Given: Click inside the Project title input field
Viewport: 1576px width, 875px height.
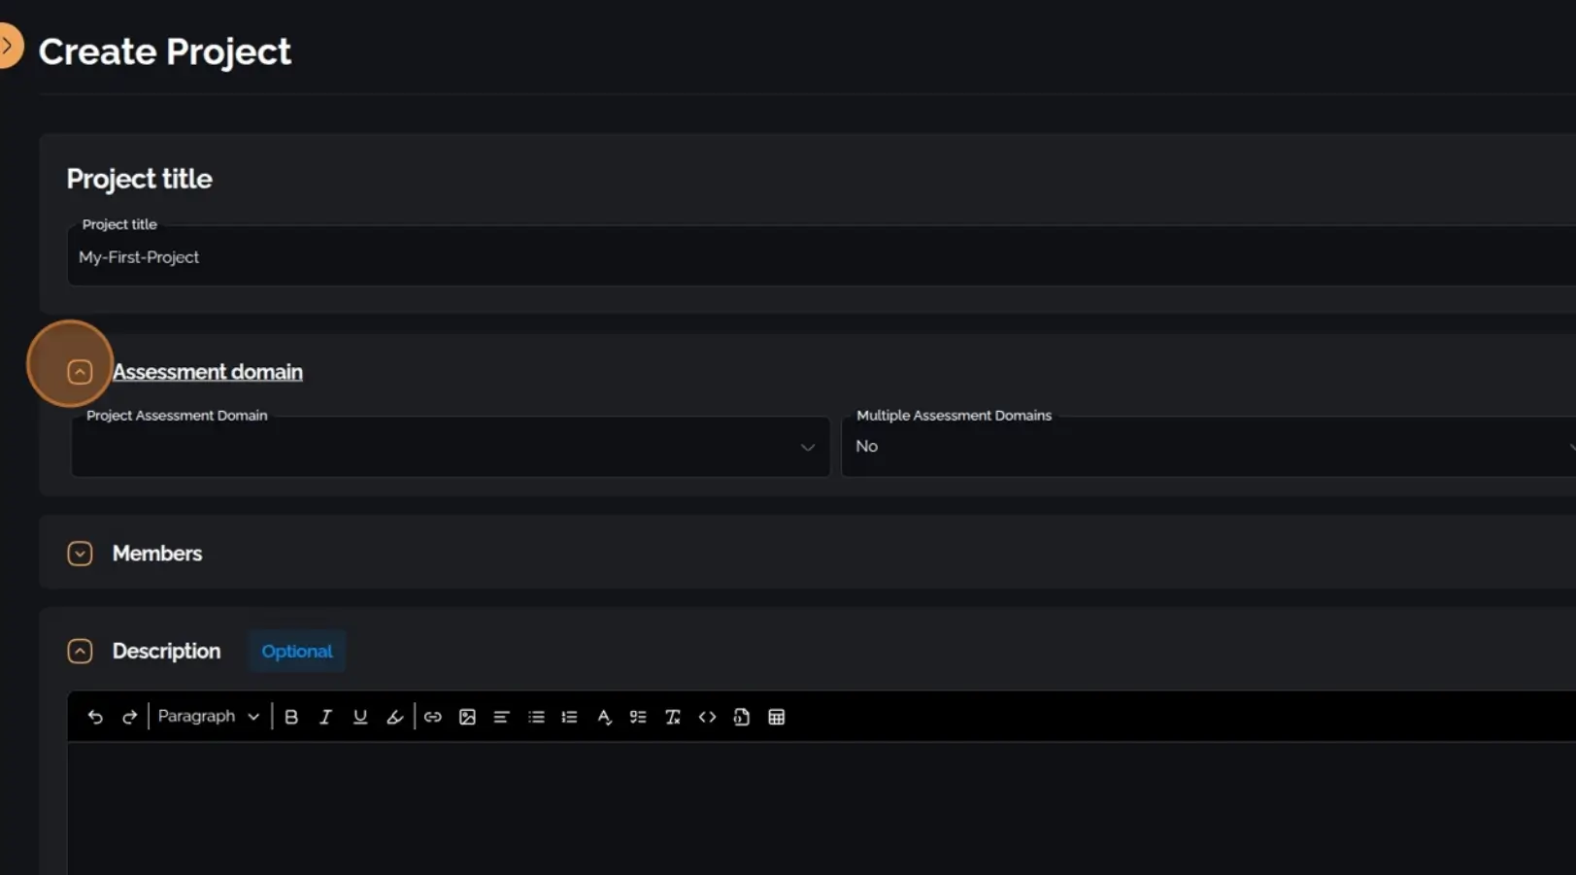Looking at the screenshot, I should 388,256.
